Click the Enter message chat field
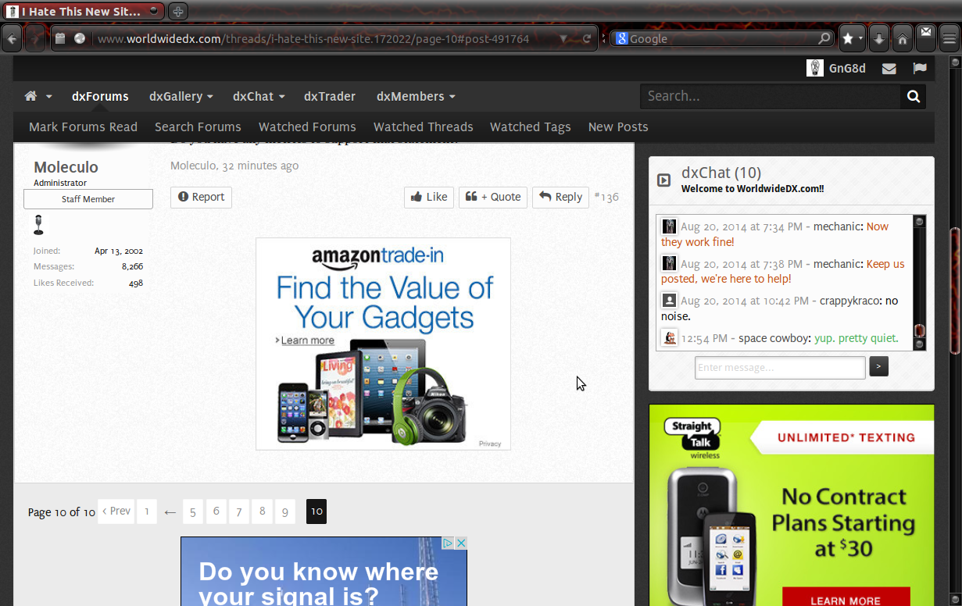962x606 pixels. [x=779, y=367]
